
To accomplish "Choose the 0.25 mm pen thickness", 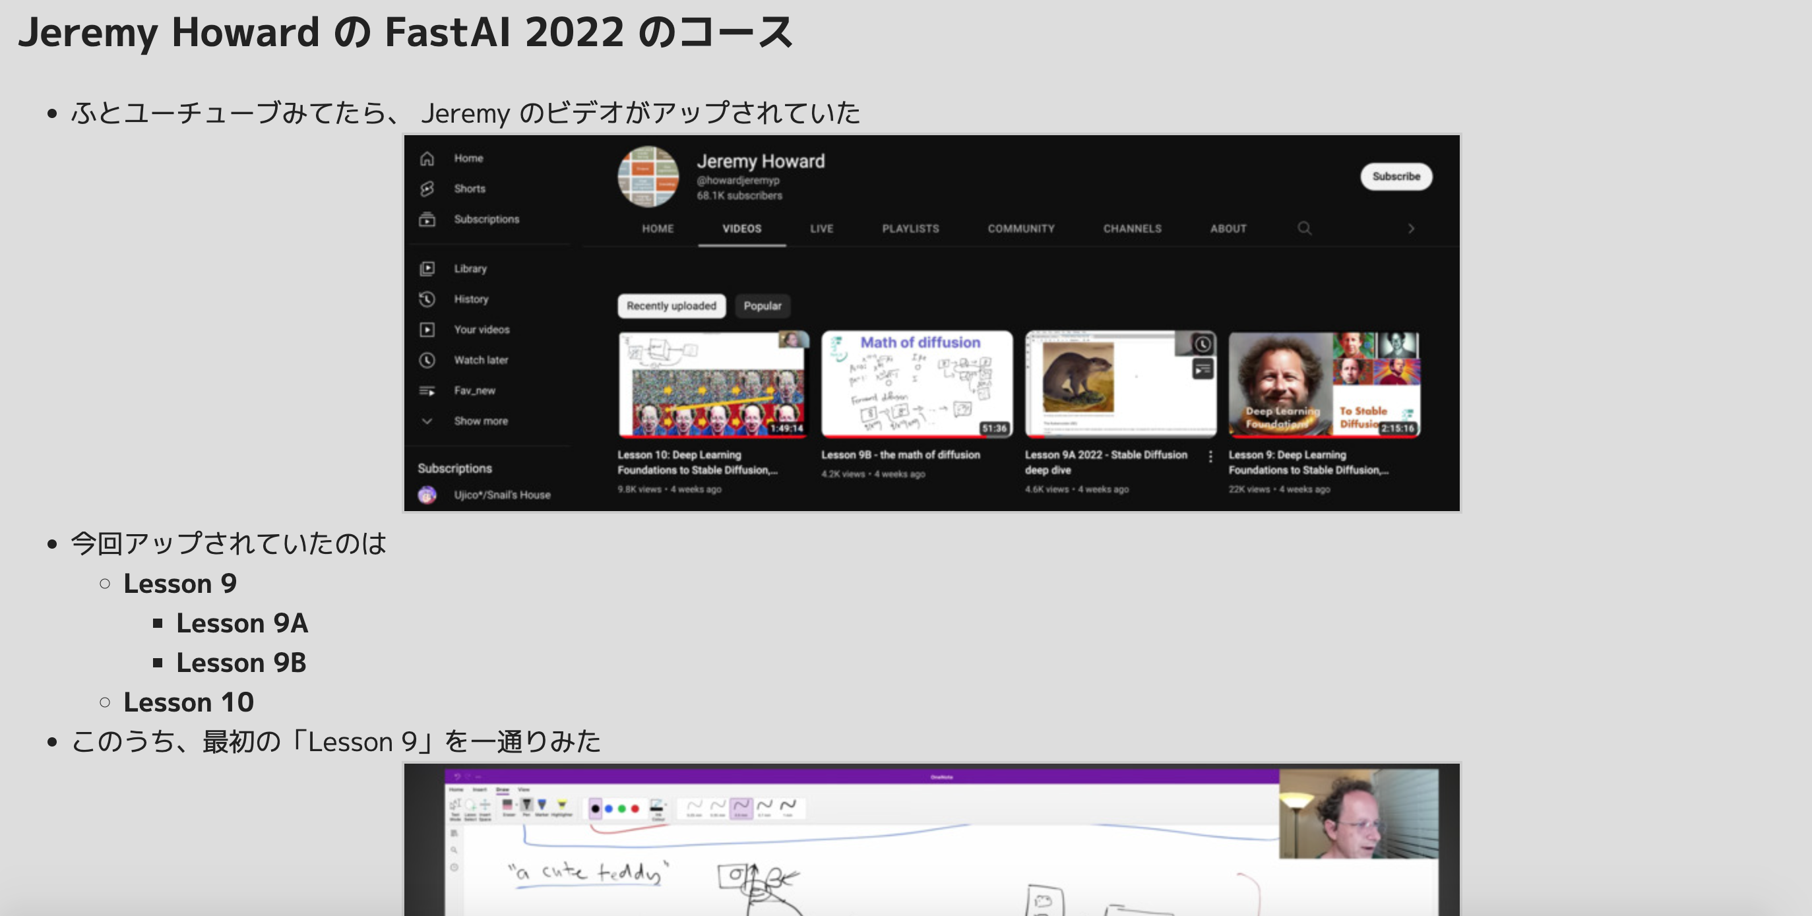I will tap(695, 809).
